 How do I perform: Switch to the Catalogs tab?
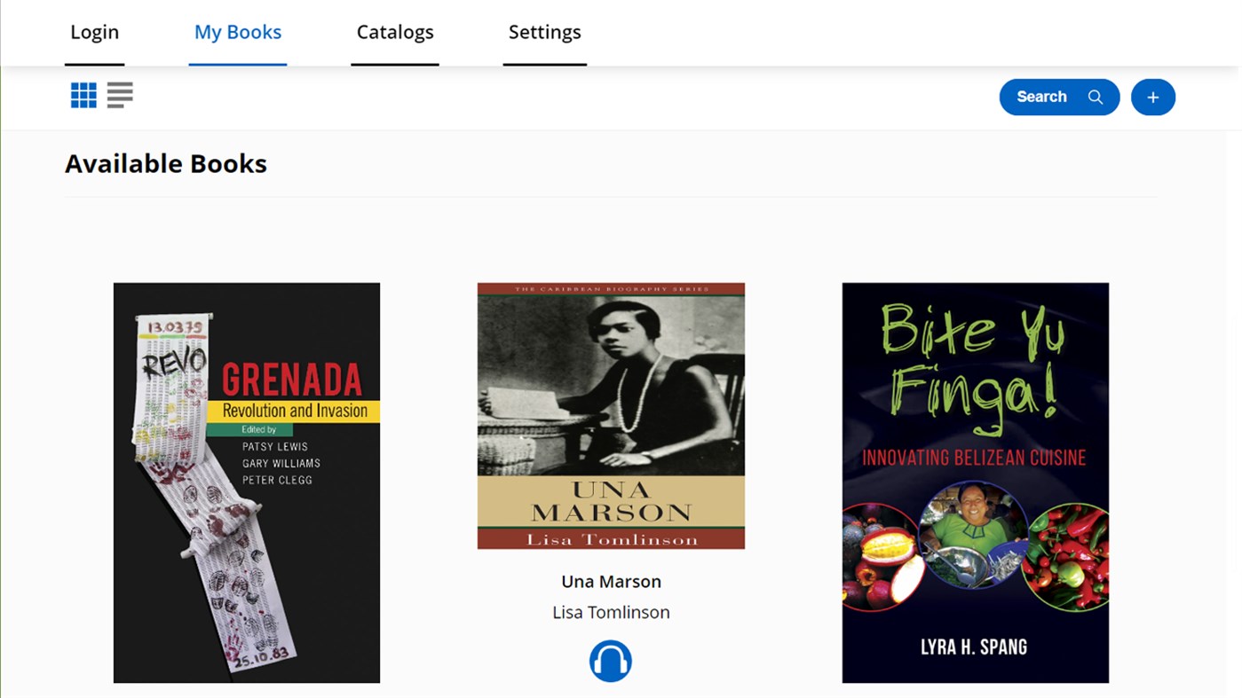[x=394, y=32]
